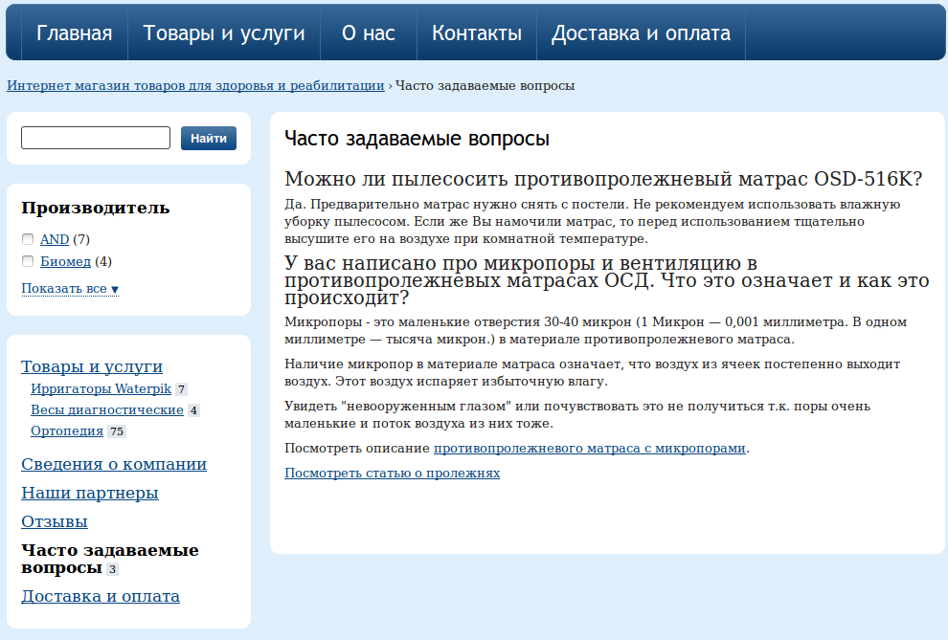Check the Биомед manufacturer checkbox

(28, 261)
